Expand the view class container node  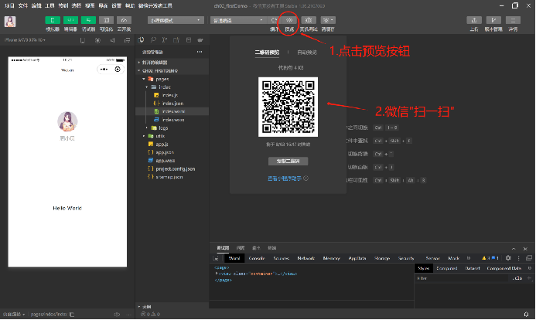click(x=217, y=274)
